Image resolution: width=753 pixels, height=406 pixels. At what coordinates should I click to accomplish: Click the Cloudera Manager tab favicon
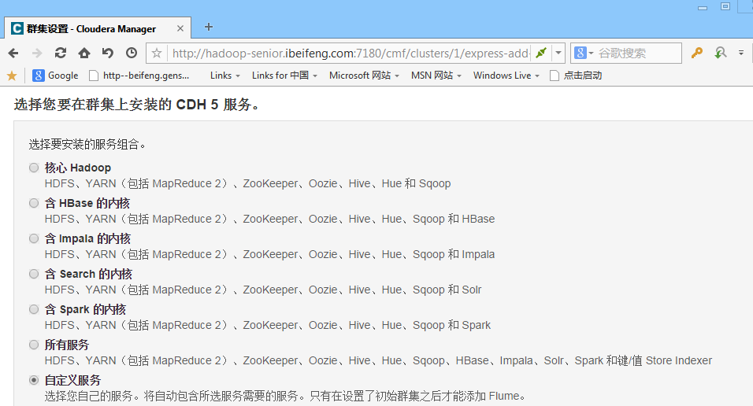point(17,28)
